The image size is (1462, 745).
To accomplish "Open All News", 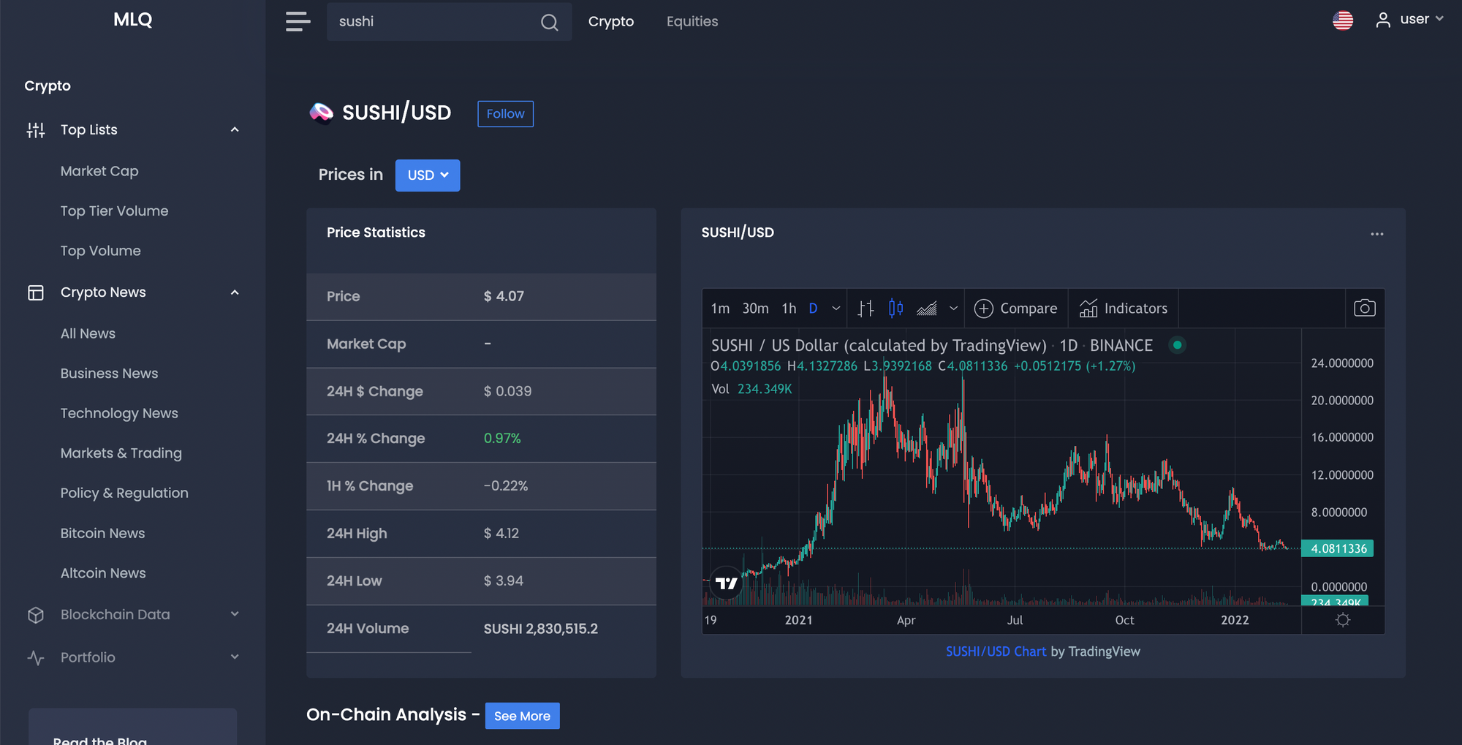I will pyautogui.click(x=88, y=333).
